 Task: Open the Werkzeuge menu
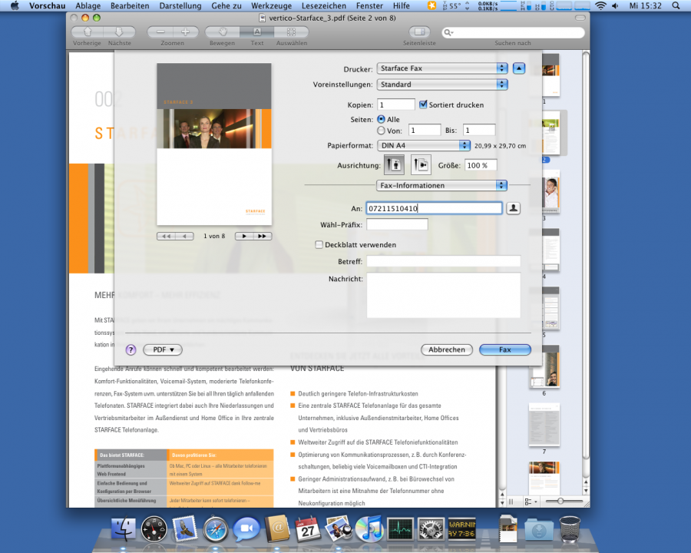coord(272,5)
